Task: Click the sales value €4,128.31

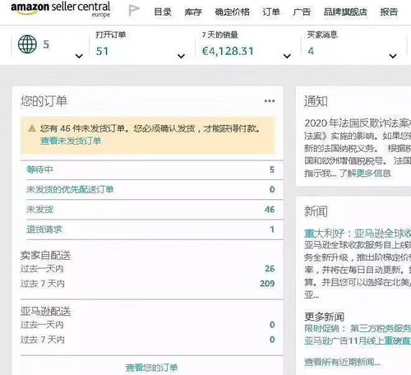Action: [228, 51]
